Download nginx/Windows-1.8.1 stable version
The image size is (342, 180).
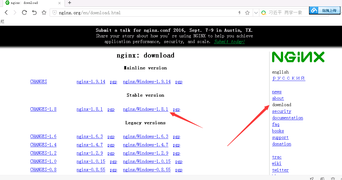tap(145, 109)
